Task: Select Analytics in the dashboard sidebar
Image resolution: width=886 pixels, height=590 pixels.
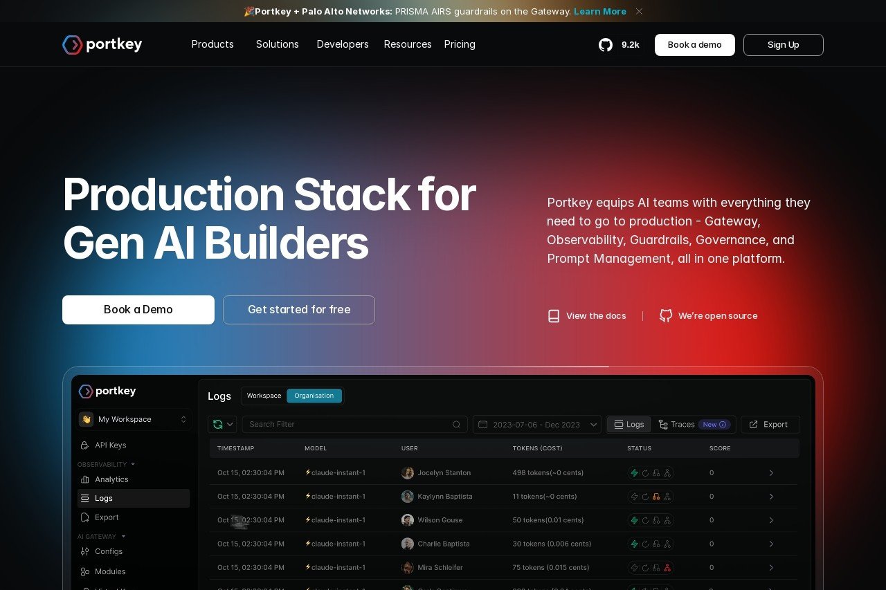Action: [x=134, y=479]
